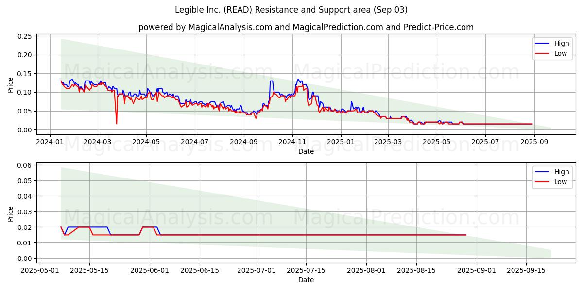
Task: Click the '0.04' y-axis tick on bottom chart
Action: point(25,196)
